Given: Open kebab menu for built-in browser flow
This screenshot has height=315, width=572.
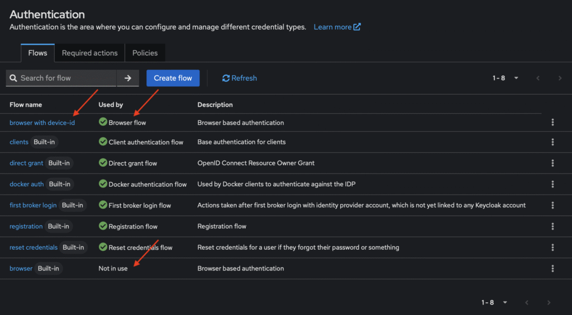Looking at the screenshot, I should tap(552, 269).
